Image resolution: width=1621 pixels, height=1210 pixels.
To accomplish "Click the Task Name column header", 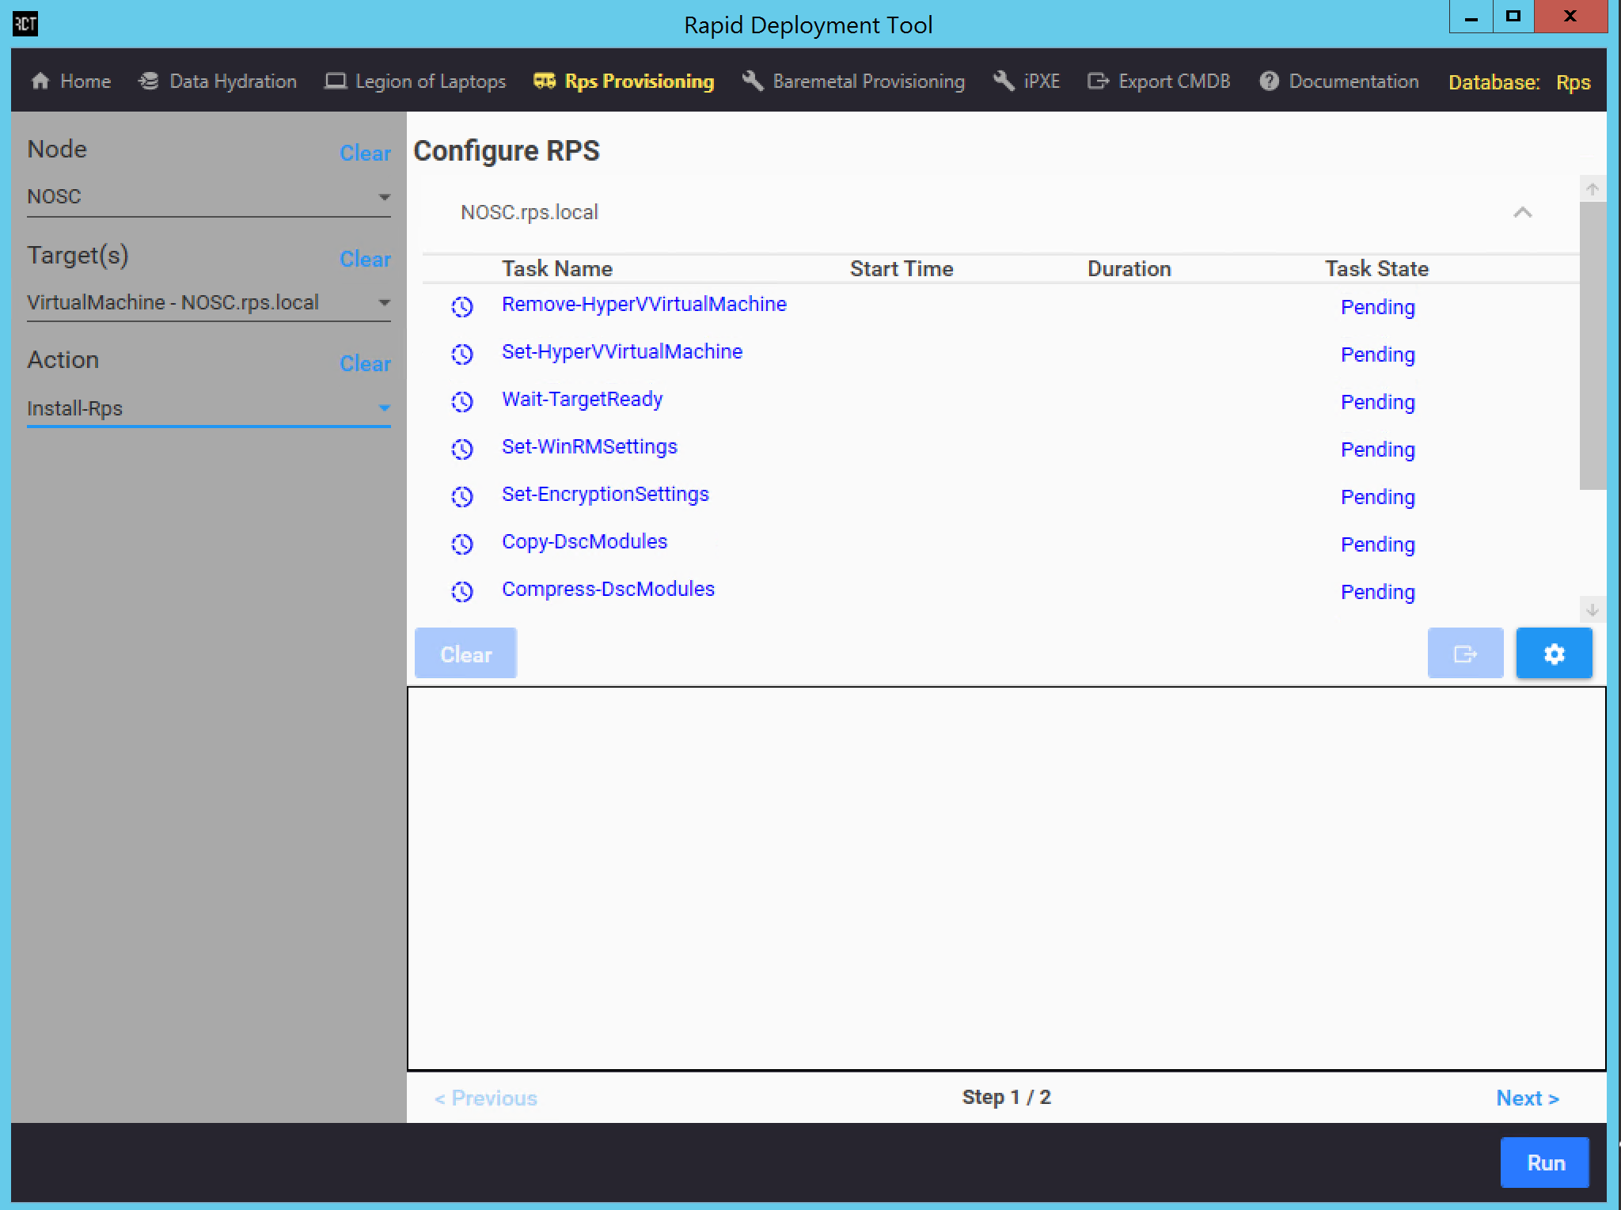I will pyautogui.click(x=556, y=269).
